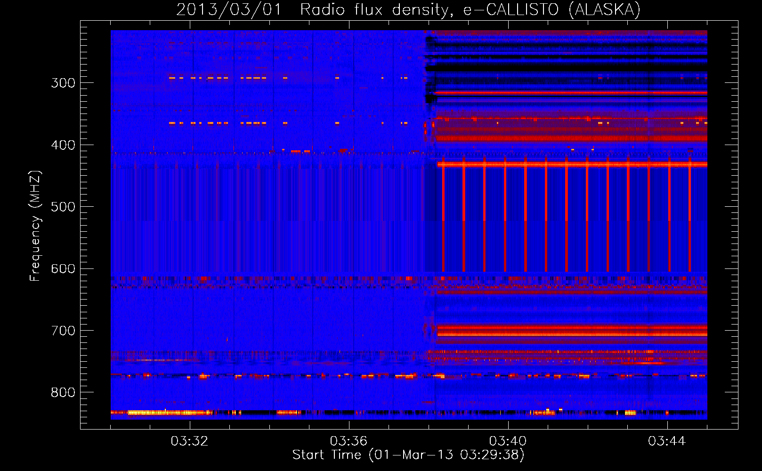Image resolution: width=762 pixels, height=471 pixels.
Task: Click the 03:32 time tick label
Action: click(189, 441)
